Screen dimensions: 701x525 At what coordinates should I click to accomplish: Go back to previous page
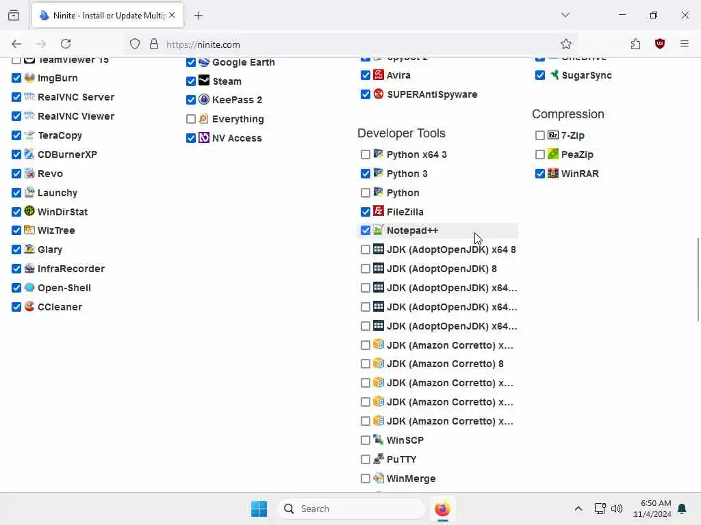pyautogui.click(x=16, y=44)
